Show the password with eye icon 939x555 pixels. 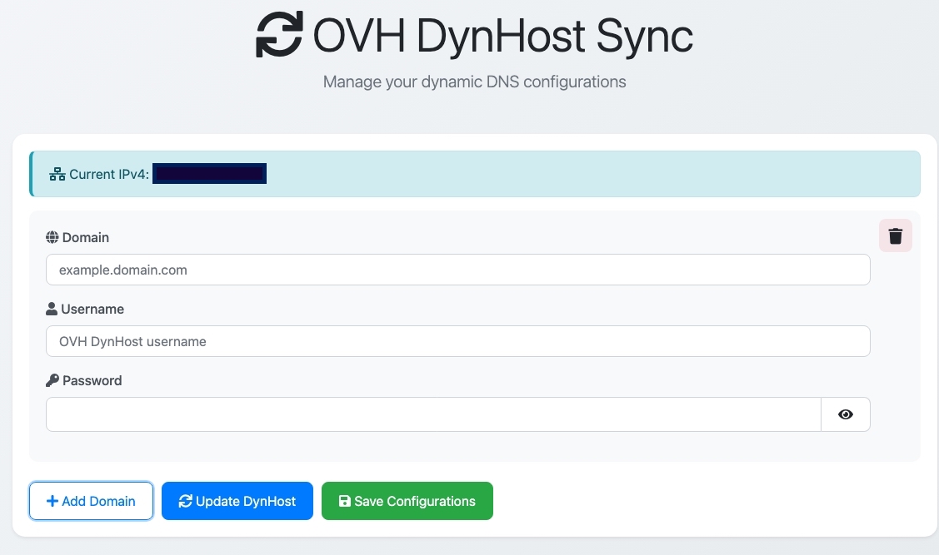click(x=846, y=414)
